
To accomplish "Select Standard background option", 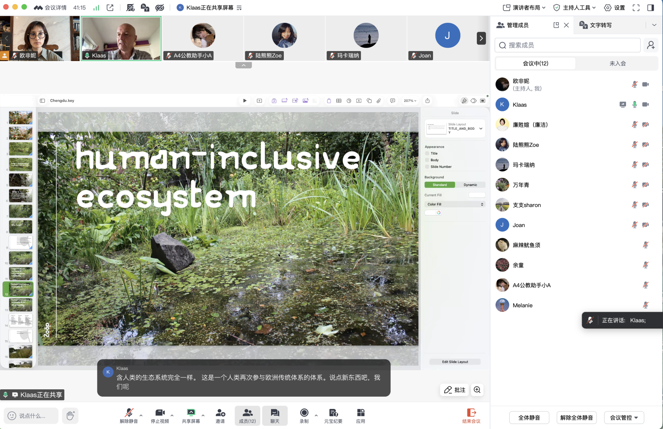I will point(440,185).
